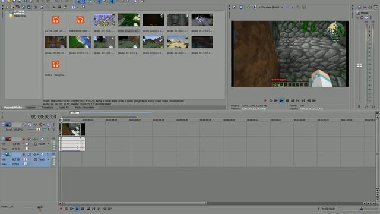Click the 00:00:08;04 timecode display

(x=43, y=117)
